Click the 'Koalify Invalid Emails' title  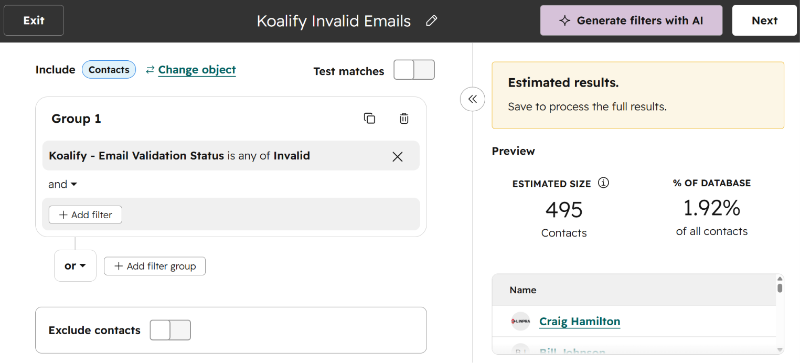(334, 21)
